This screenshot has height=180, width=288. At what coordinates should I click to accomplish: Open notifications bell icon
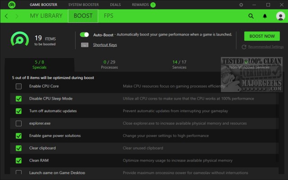(265, 16)
